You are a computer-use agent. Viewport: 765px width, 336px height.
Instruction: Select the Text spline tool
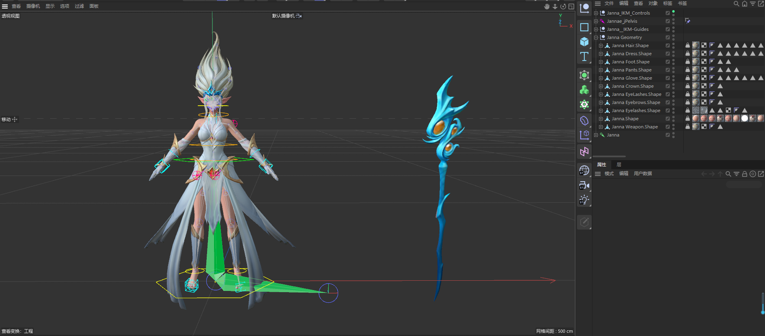point(584,56)
